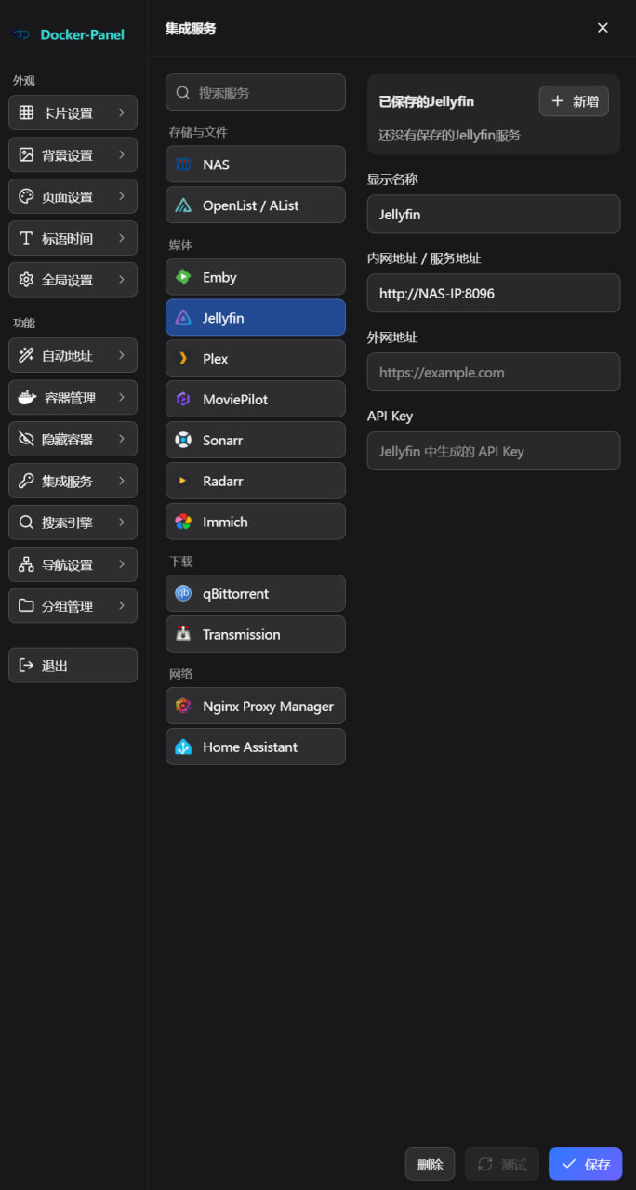Click the 退出 logout button
The height and width of the screenshot is (1190, 636).
pyautogui.click(x=73, y=666)
